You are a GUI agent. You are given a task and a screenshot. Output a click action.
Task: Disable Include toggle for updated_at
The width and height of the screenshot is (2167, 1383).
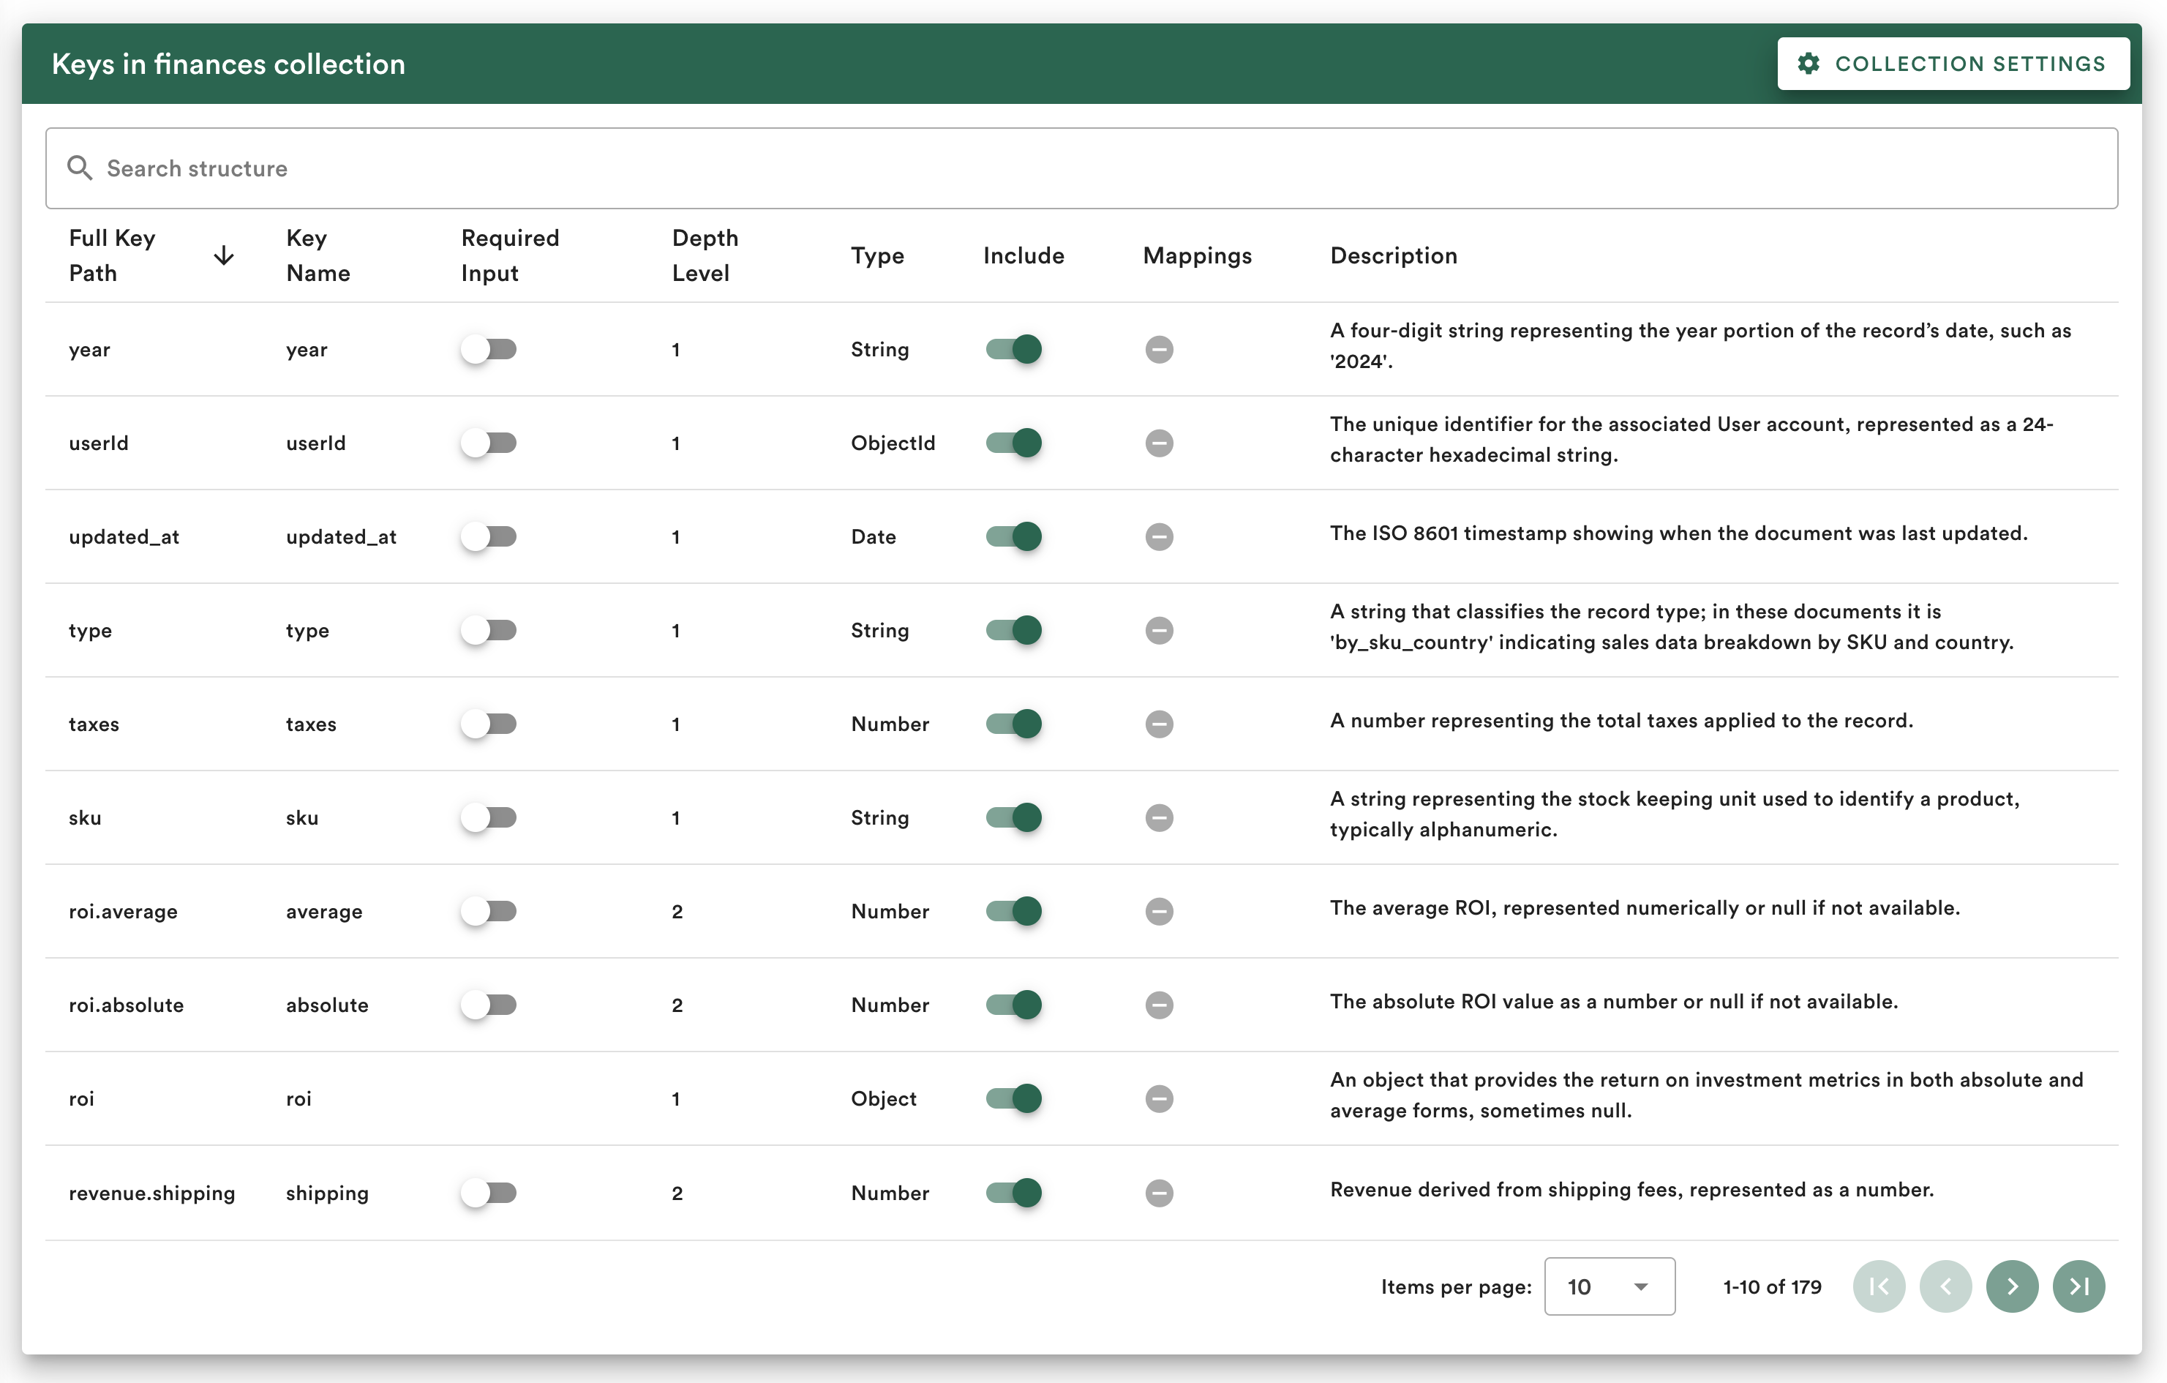tap(1013, 536)
